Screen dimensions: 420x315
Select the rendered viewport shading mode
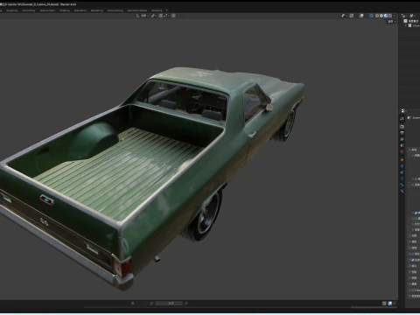390,16
